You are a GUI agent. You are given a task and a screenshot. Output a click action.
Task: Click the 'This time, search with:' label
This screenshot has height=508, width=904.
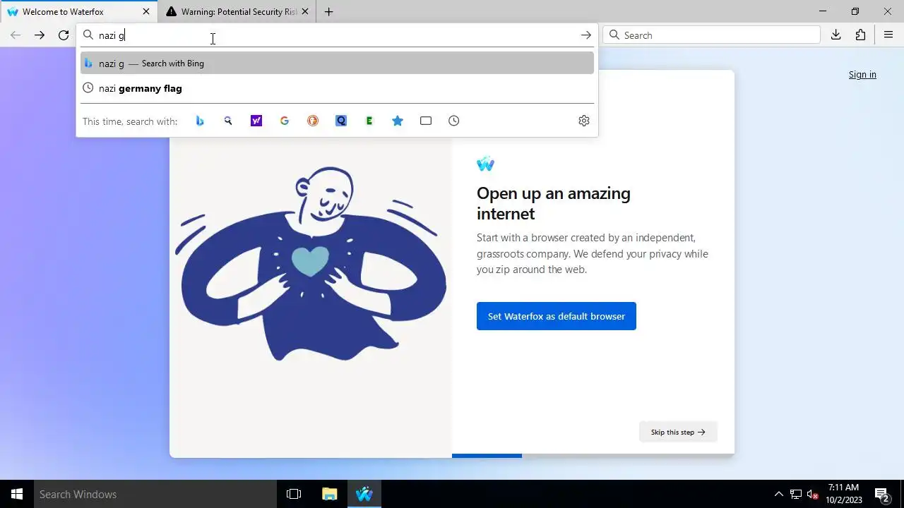pyautogui.click(x=130, y=121)
